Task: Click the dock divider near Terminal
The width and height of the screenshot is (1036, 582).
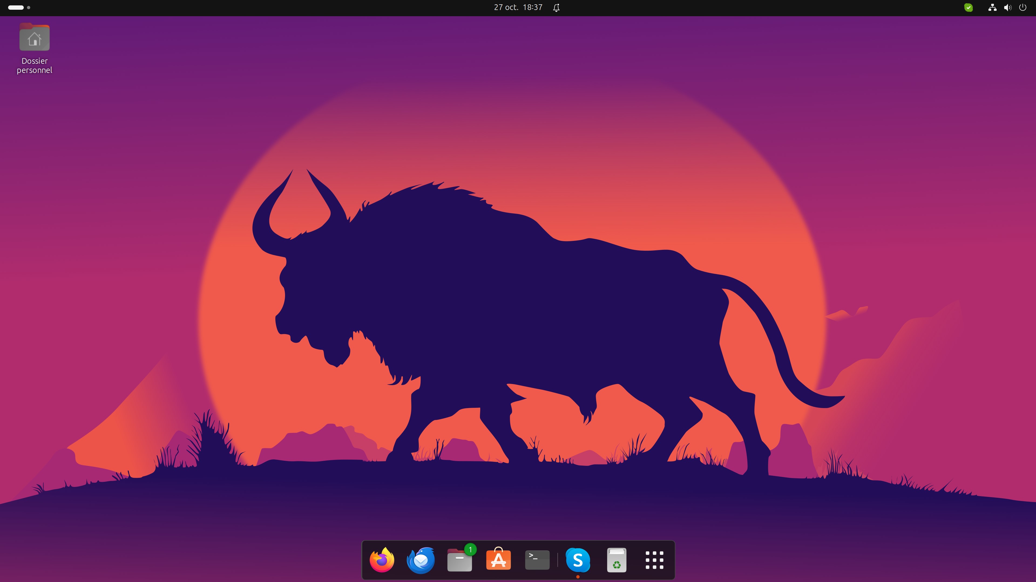Action: pyautogui.click(x=557, y=560)
